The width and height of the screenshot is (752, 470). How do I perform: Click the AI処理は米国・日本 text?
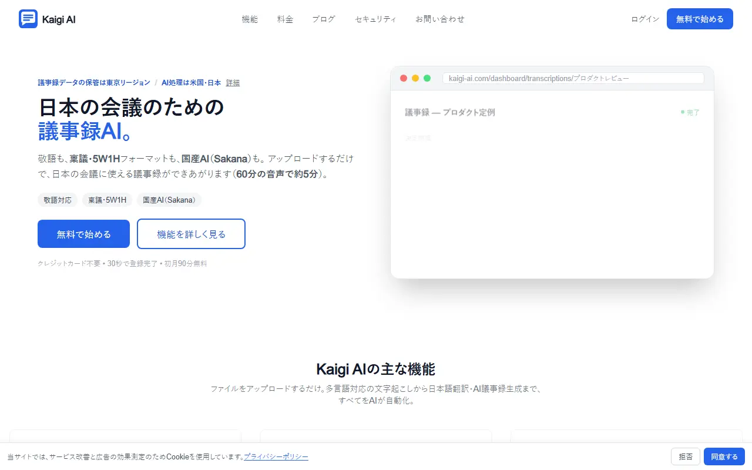click(192, 83)
